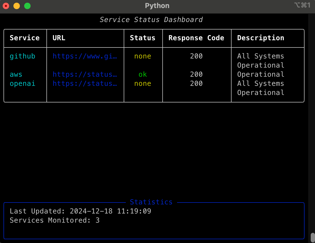Click the terminal scrollbar thumb

pyautogui.click(x=313, y=238)
